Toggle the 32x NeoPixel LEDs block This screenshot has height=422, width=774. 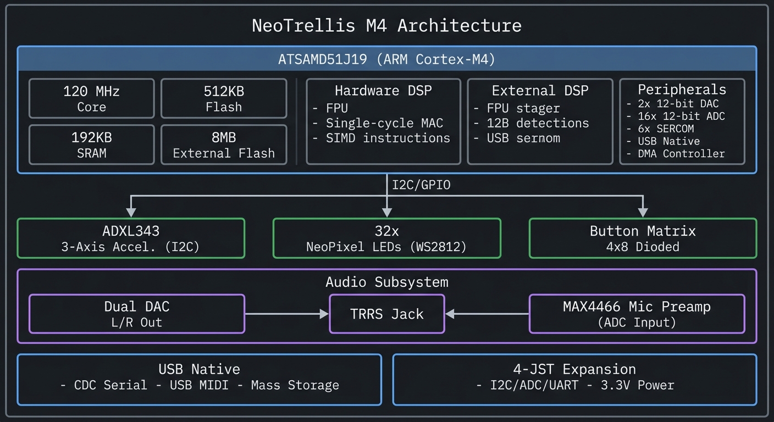click(386, 238)
